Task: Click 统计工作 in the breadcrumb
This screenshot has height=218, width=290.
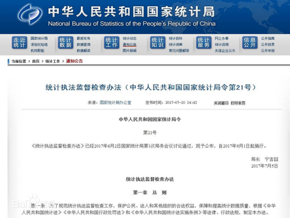Action: coord(53,61)
